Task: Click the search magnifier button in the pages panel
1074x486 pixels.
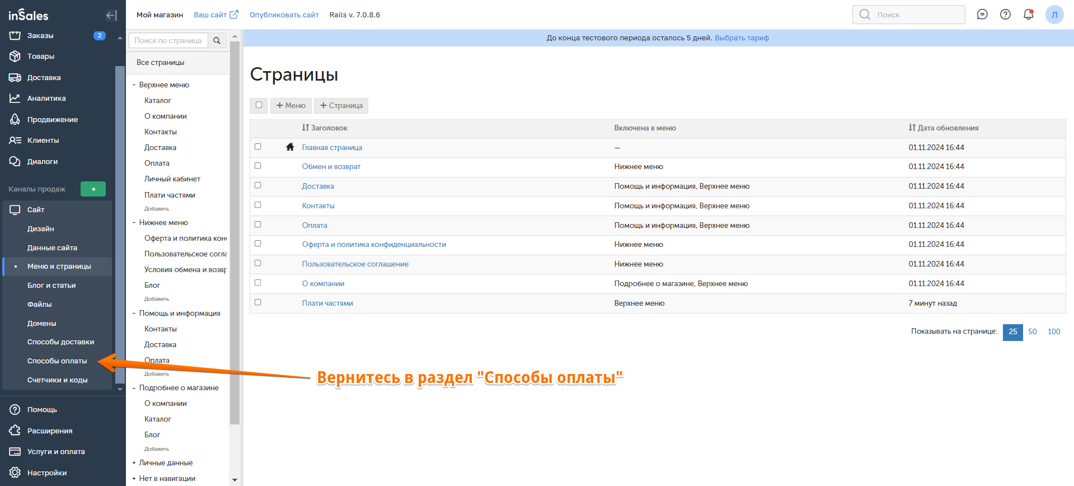Action: 217,40
